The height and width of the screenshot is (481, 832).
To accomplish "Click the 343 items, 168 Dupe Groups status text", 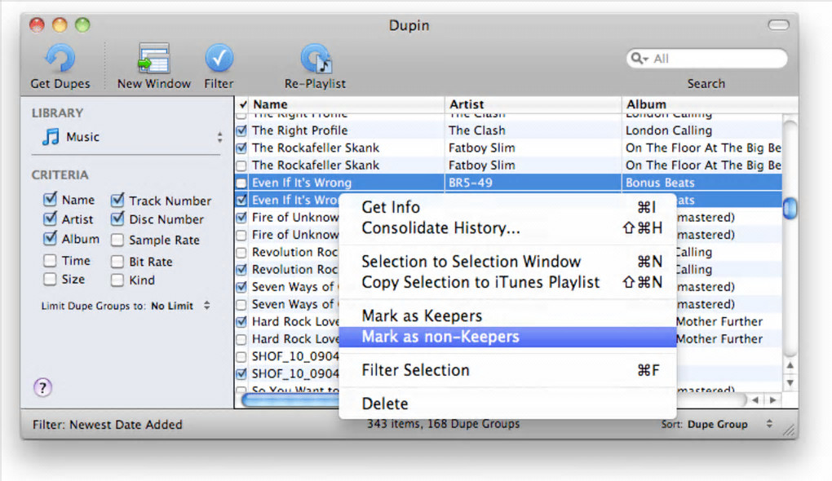I will 443,424.
